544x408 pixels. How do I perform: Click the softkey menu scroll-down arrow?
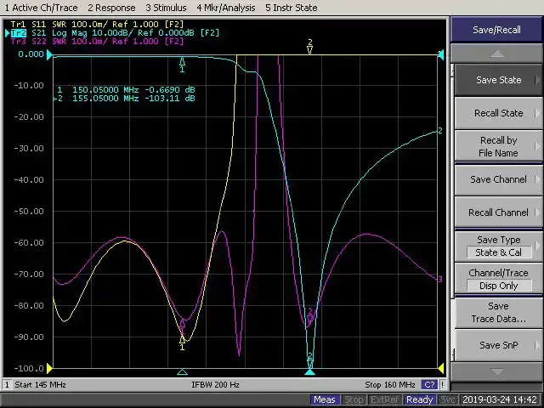(x=496, y=371)
